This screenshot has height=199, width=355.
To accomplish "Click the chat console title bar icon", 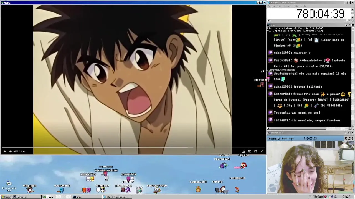I will (268, 25).
